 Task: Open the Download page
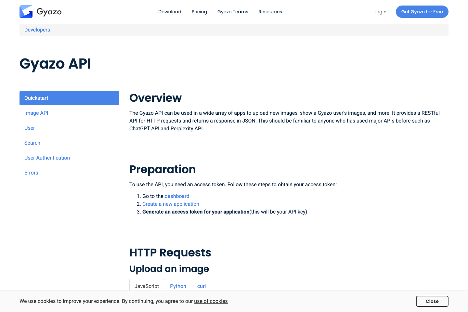(170, 12)
